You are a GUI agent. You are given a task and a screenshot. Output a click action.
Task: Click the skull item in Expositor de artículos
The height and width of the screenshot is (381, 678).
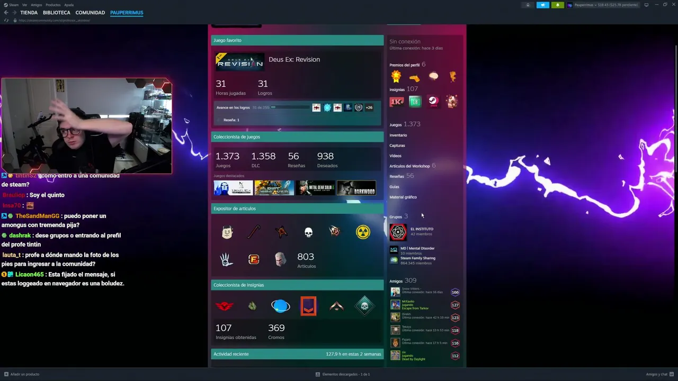tap(308, 232)
